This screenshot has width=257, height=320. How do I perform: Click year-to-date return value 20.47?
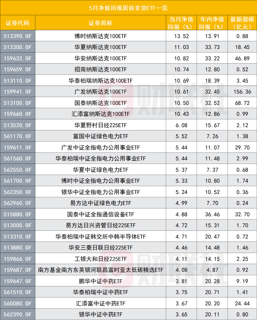pos(212,237)
